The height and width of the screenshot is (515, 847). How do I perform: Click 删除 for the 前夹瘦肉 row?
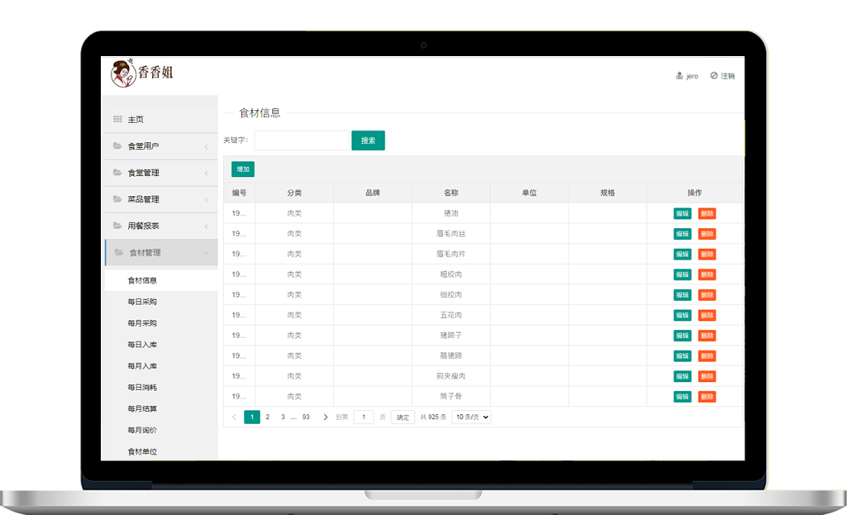pos(707,376)
